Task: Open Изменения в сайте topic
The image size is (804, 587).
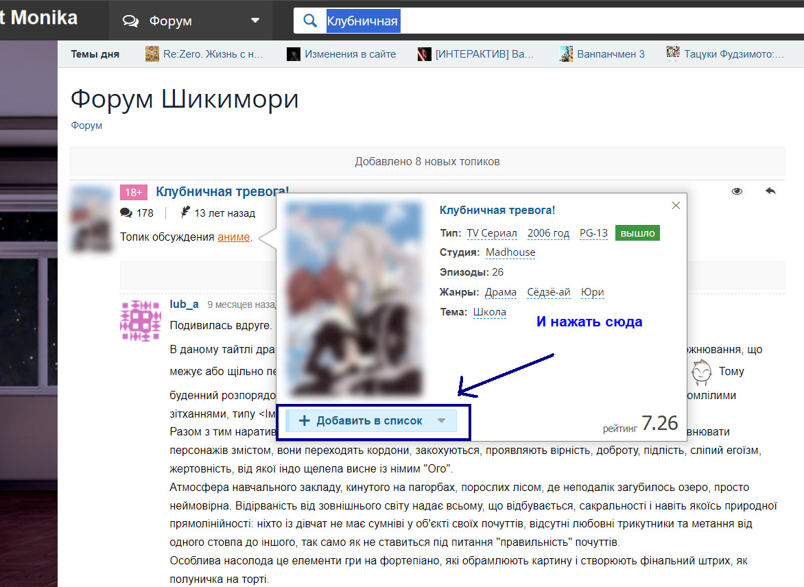Action: 350,54
